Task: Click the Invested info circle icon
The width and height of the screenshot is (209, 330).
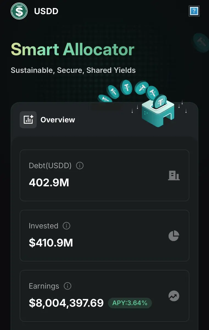Action: [x=66, y=226]
